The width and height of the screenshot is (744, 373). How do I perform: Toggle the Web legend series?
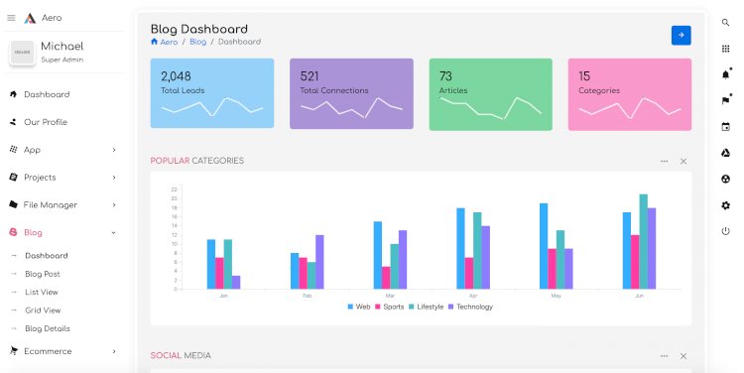(359, 308)
